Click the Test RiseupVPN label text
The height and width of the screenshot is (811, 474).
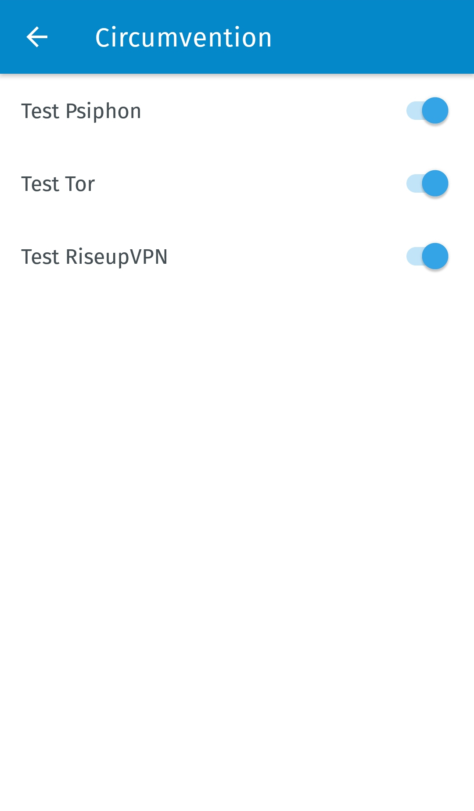[x=94, y=257]
